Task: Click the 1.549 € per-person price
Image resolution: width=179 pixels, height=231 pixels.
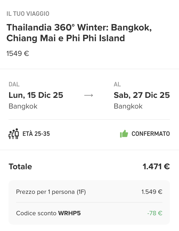Action: (152, 192)
